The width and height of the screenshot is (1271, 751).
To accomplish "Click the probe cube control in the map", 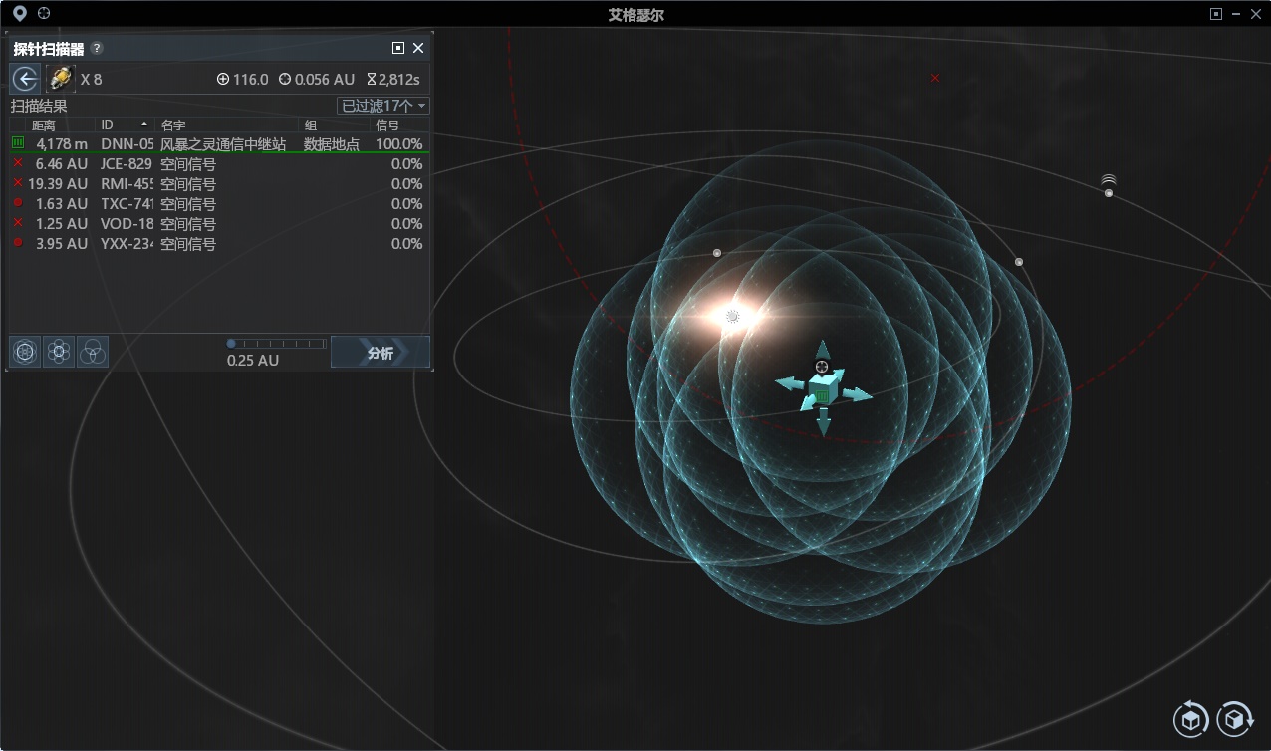I will [x=823, y=387].
